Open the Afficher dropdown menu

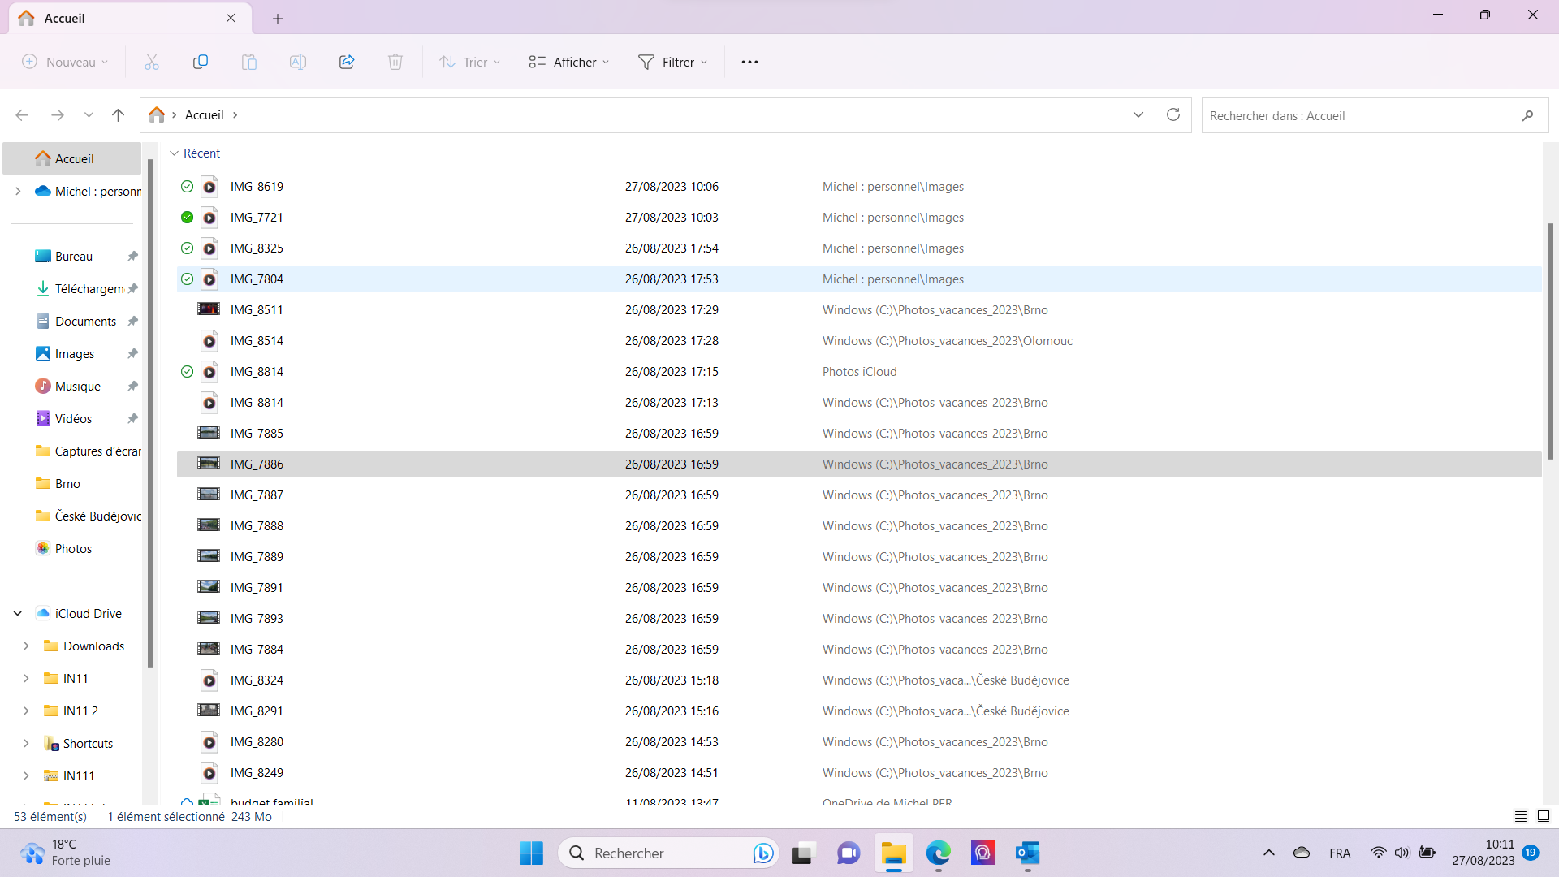568,62
